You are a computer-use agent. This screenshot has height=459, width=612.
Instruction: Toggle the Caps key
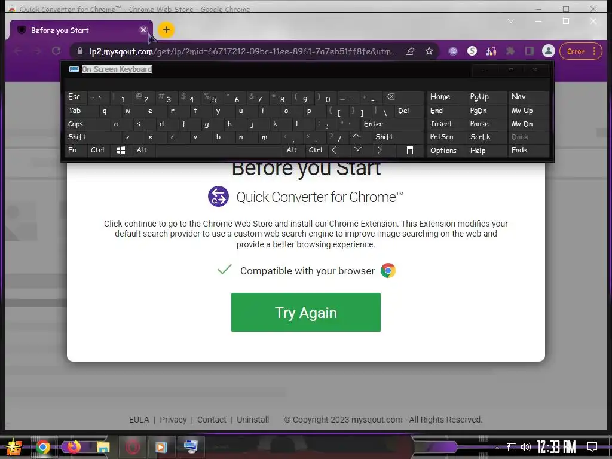coord(87,124)
